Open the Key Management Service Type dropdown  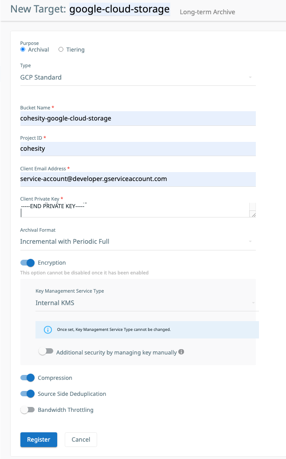[145, 303]
